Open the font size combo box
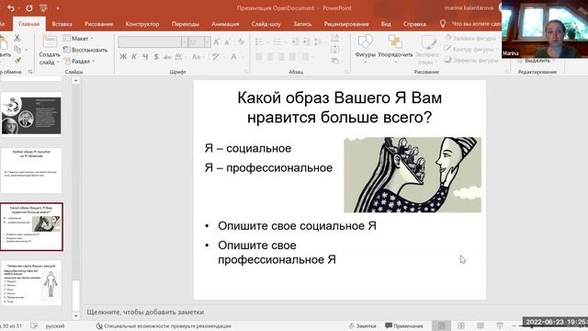This screenshot has height=331, width=588. click(199, 42)
